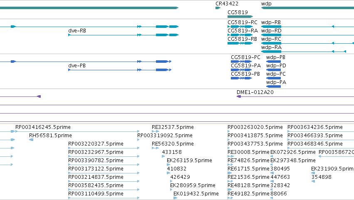Open transcript wdp-RD
The image size is (354, 200).
pos(271,31)
